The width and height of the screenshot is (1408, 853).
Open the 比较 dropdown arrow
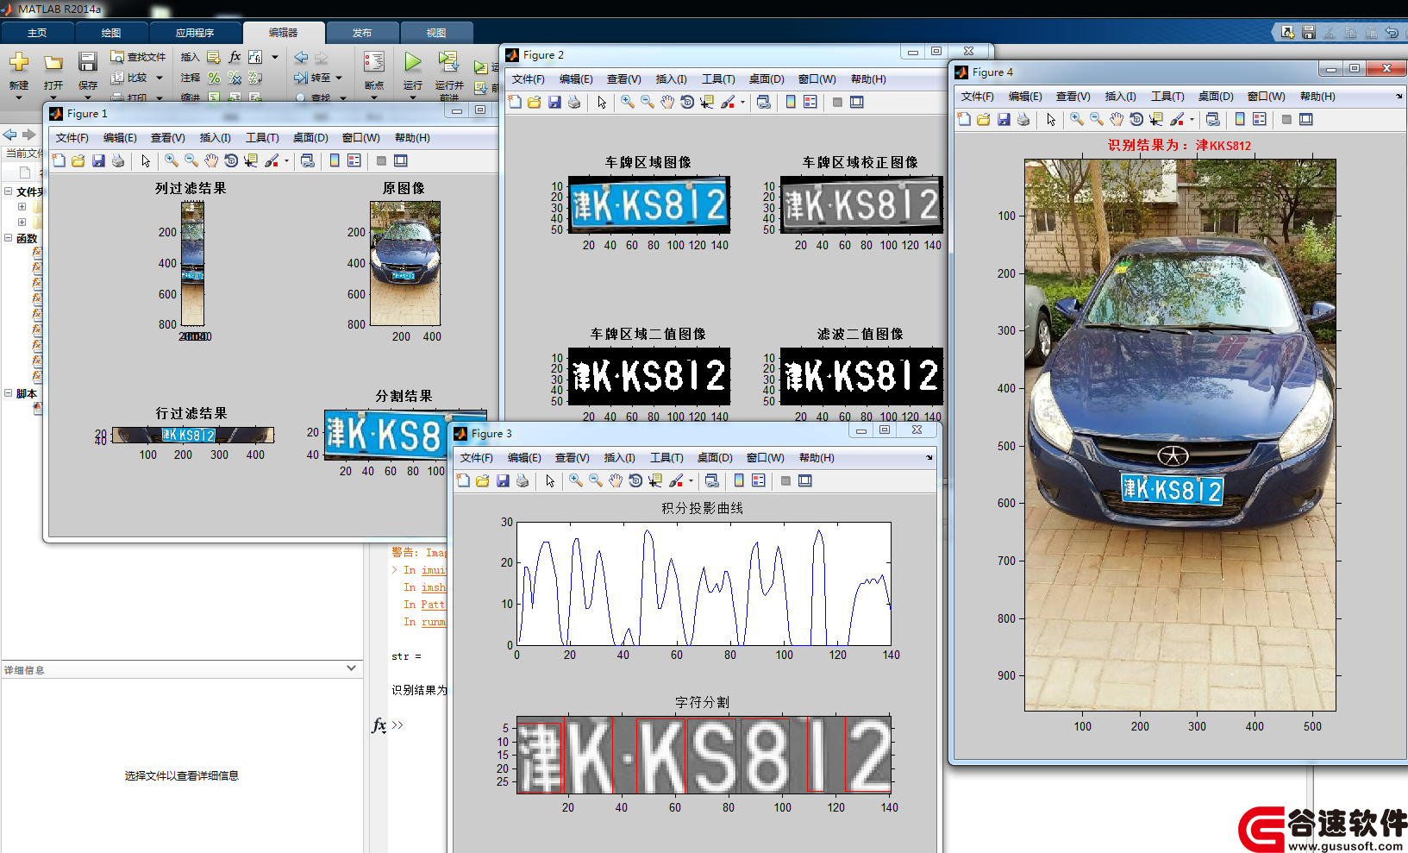click(x=160, y=78)
